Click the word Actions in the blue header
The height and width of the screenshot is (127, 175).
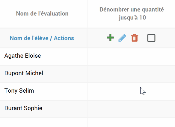(x=64, y=38)
